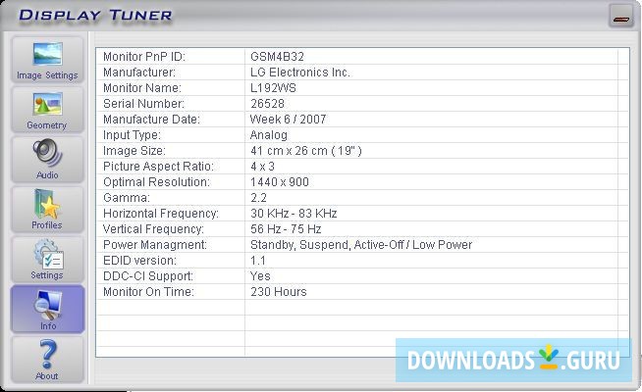Click the 41 cm x 26 cm value
Image resolution: width=642 pixels, height=392 pixels.
pos(306,151)
